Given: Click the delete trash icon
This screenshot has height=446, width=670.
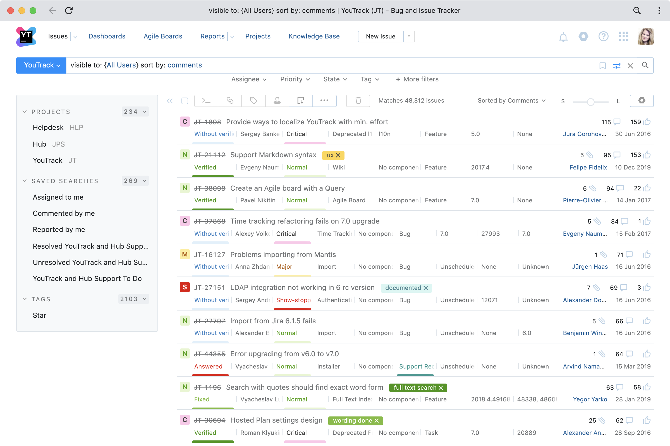Looking at the screenshot, I should coord(358,101).
